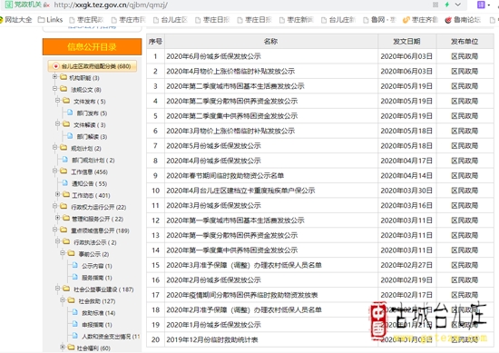499x353 pixels.
Task: Click date 2020年03月30日 in the table
Action: 406,191
